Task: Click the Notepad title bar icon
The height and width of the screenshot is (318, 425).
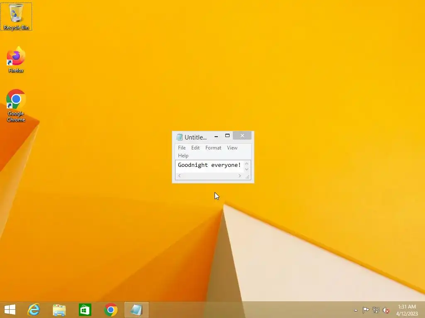Action: (179, 137)
